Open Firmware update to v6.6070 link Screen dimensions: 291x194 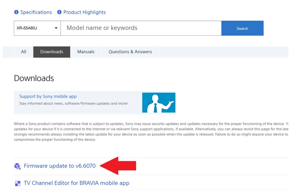[x=59, y=166]
